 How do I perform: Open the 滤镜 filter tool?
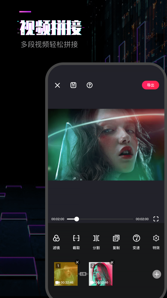[x=56, y=242]
